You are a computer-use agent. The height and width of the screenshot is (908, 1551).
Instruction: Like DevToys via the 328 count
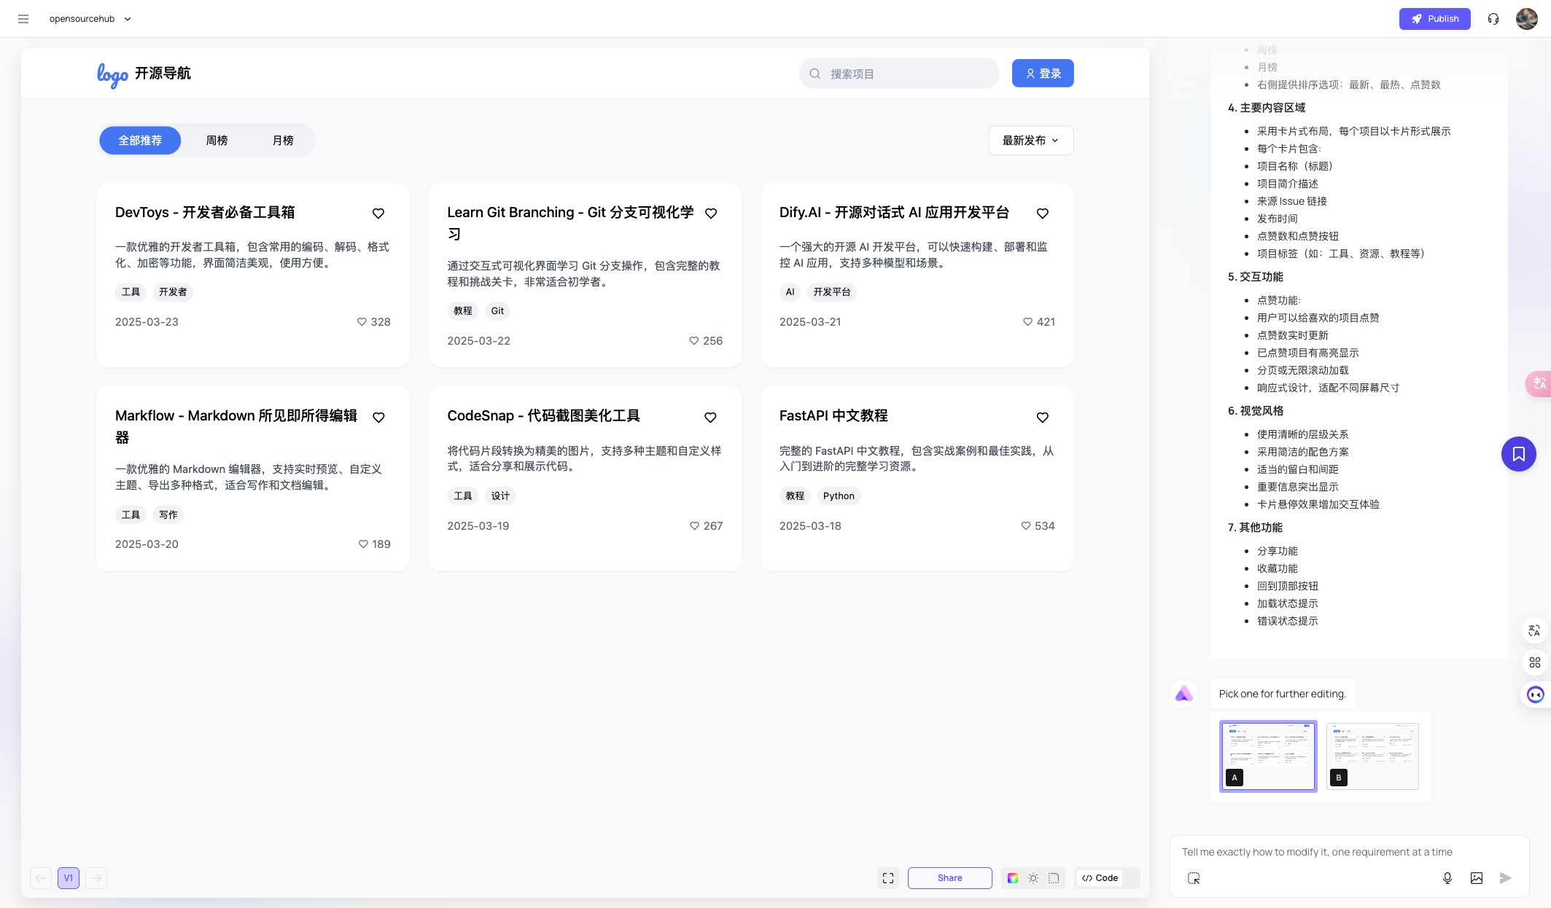[373, 322]
